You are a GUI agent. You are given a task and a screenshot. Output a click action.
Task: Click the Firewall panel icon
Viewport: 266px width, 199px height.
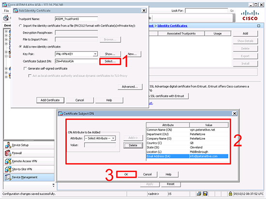coord(8,153)
